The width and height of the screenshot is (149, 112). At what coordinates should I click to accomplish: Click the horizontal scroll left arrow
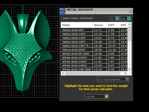pos(63,73)
